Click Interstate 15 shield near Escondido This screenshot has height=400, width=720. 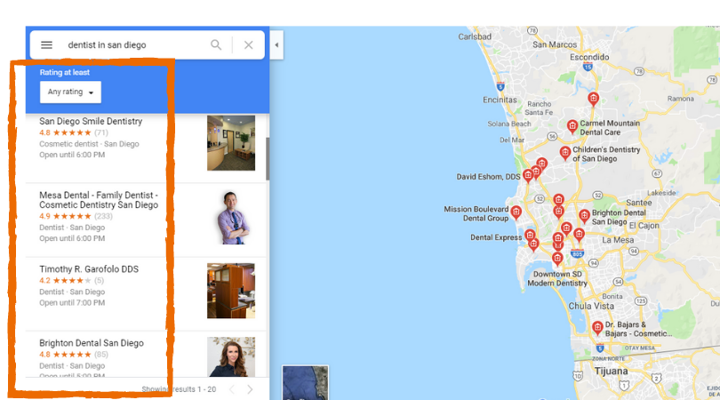[588, 67]
